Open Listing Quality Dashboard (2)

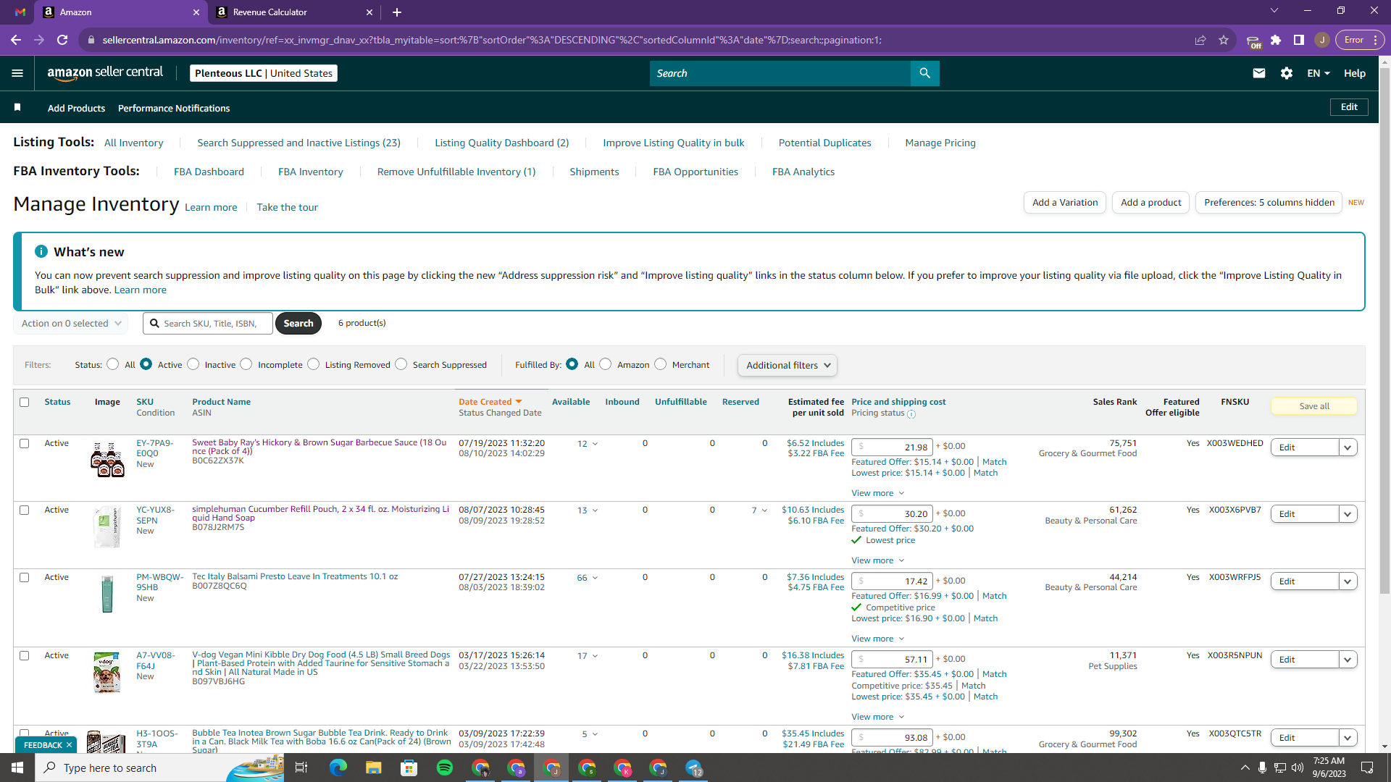pyautogui.click(x=502, y=143)
